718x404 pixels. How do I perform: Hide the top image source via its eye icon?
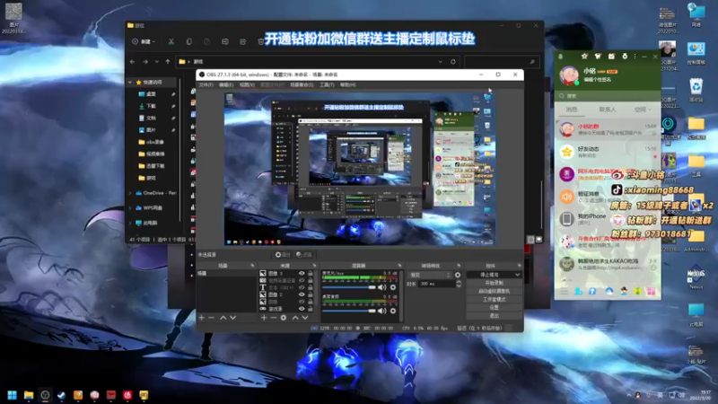tap(302, 274)
